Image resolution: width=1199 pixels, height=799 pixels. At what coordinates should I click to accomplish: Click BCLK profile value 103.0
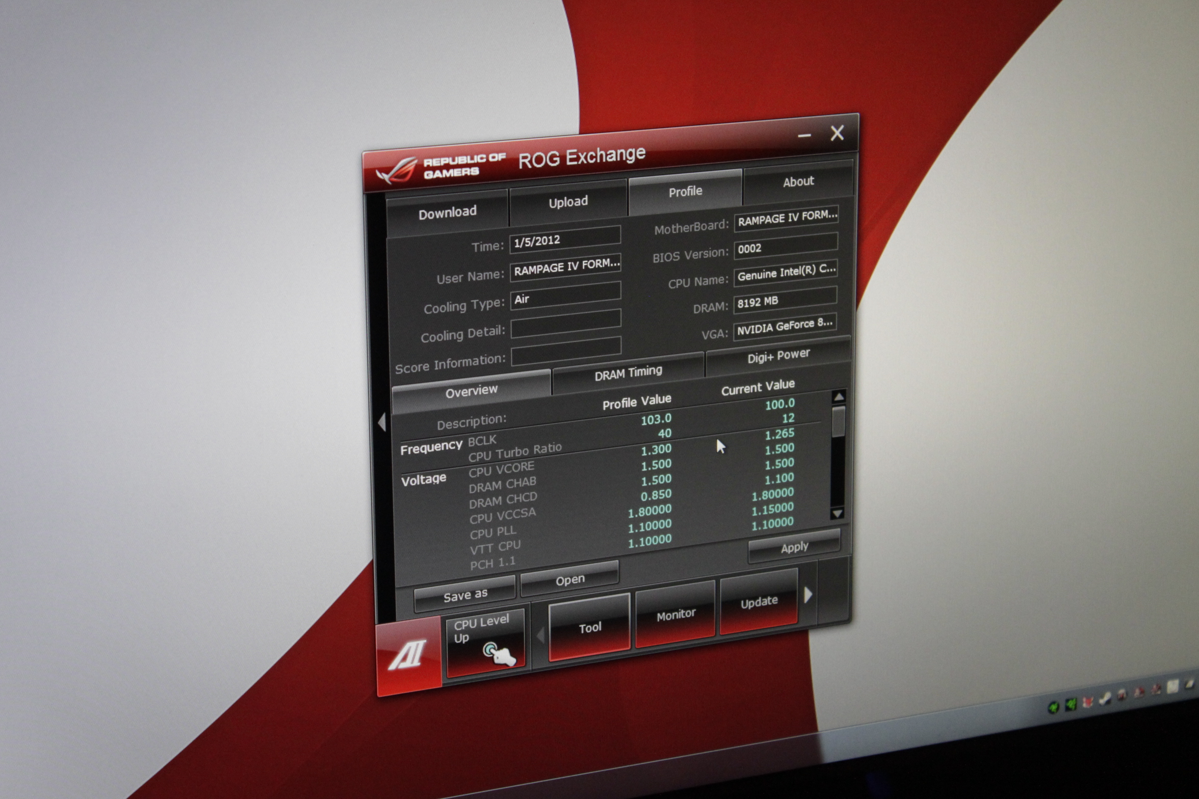[656, 419]
